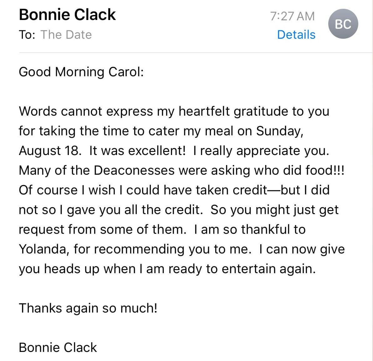The height and width of the screenshot is (361, 373).
Task: Tap 'August 18' date in message
Action: (49, 151)
